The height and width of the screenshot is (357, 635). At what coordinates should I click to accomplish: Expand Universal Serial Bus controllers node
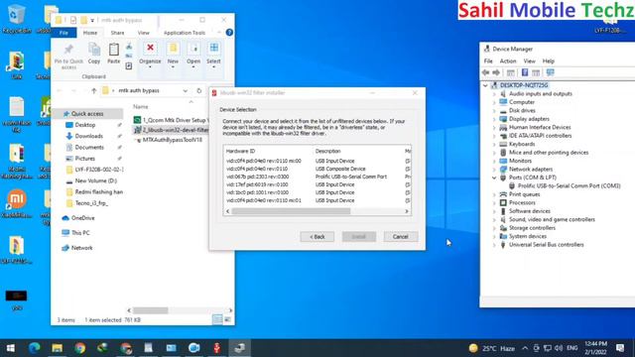click(494, 245)
